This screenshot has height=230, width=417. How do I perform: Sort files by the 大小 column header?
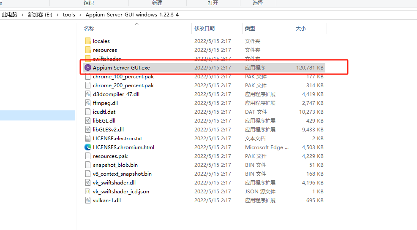pos(301,28)
